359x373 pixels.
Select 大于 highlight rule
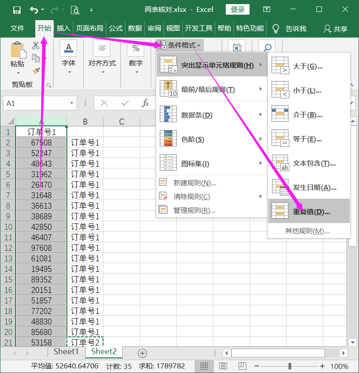tap(309, 65)
